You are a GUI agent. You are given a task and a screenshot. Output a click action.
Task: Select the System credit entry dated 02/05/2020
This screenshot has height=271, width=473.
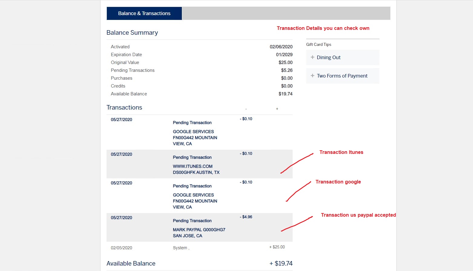tap(181, 247)
